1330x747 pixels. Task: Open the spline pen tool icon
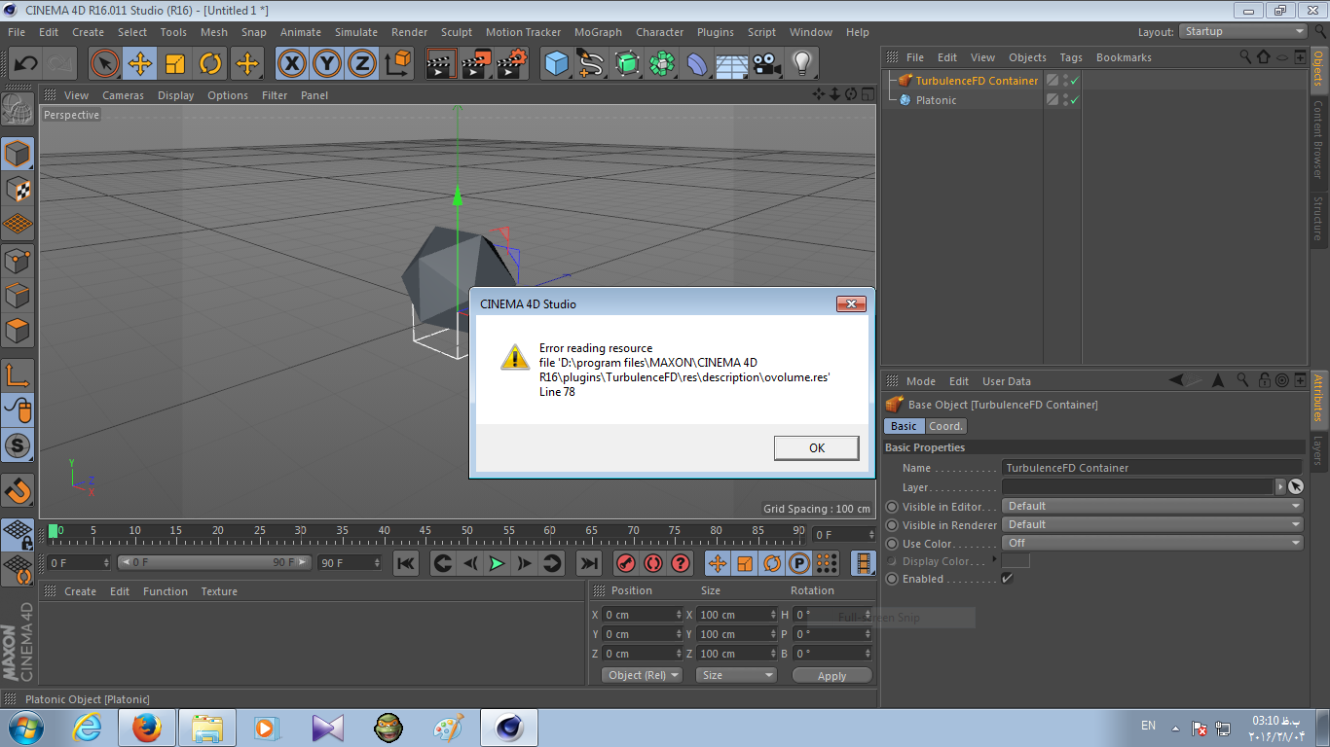tap(591, 64)
